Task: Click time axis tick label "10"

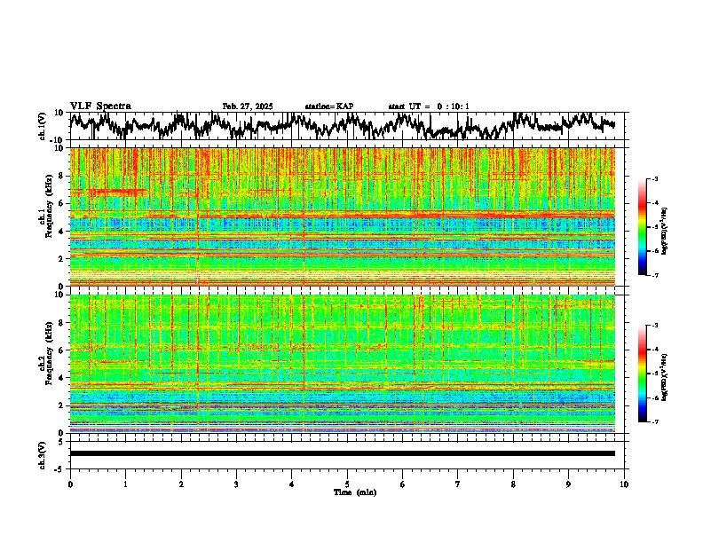Action: click(624, 484)
